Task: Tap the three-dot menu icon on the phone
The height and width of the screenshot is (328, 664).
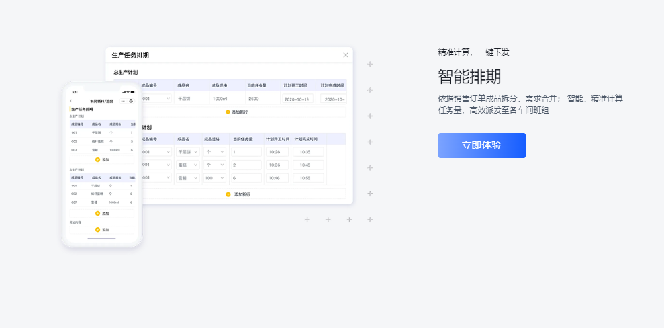Action: [123, 101]
